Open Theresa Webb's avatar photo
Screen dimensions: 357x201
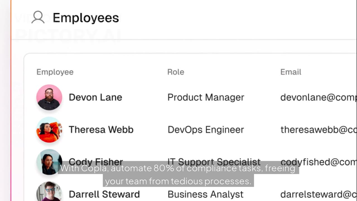click(49, 130)
